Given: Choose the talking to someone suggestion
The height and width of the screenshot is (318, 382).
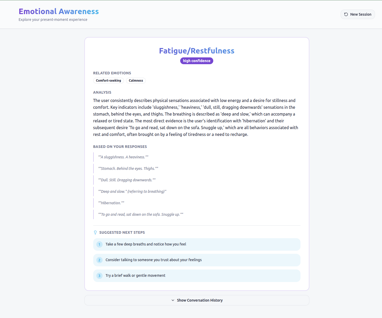Looking at the screenshot, I should tap(153, 260).
